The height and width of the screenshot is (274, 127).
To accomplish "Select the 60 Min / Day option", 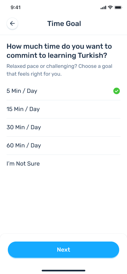I will (x=63, y=145).
